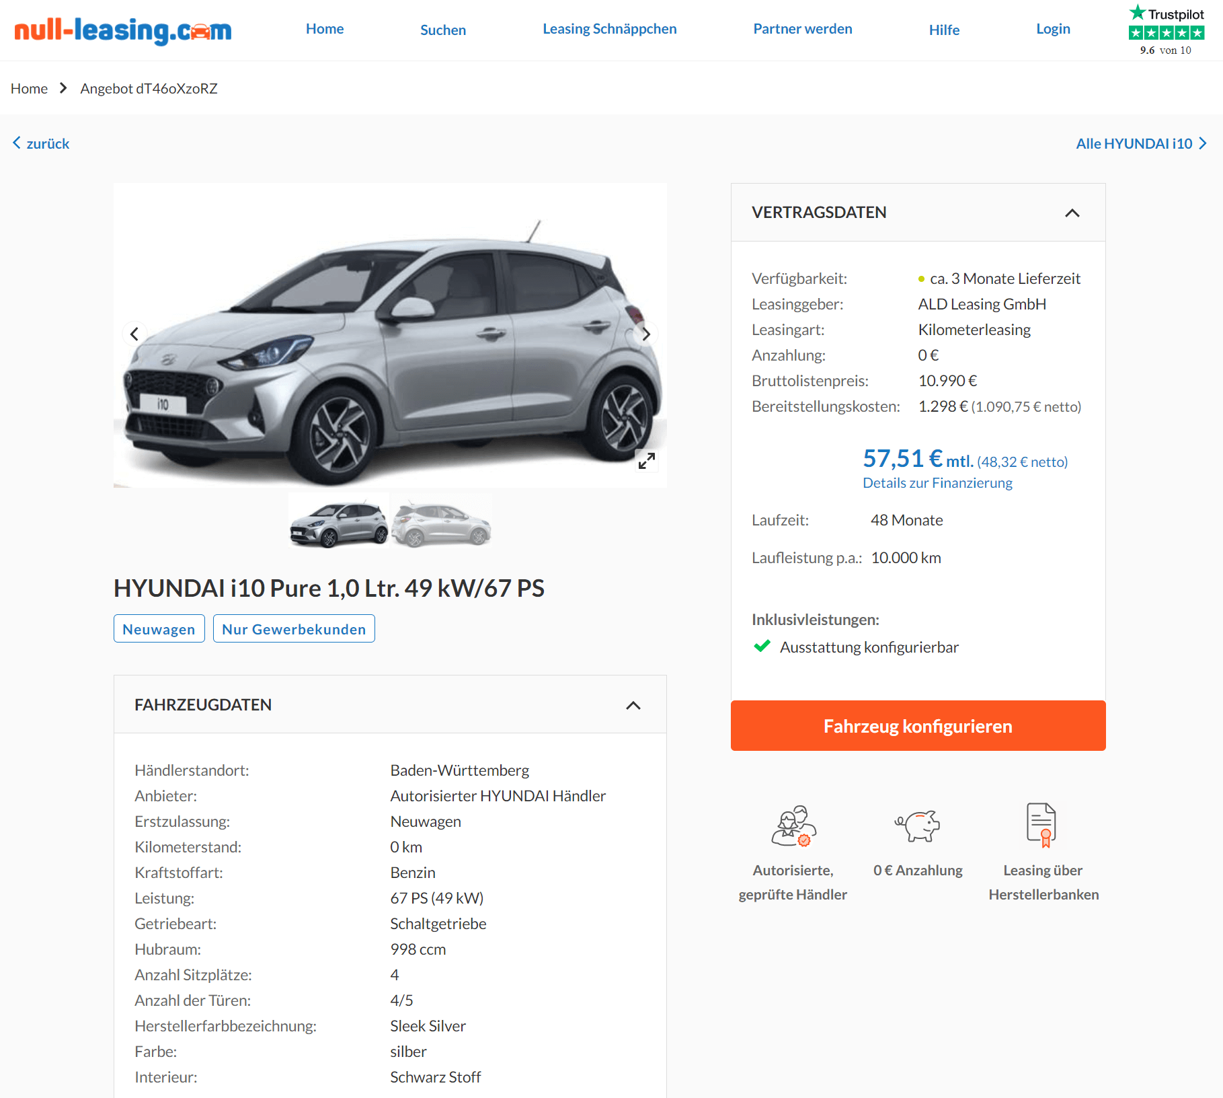Open fullscreen view of car image
The height and width of the screenshot is (1098, 1223).
(x=646, y=461)
